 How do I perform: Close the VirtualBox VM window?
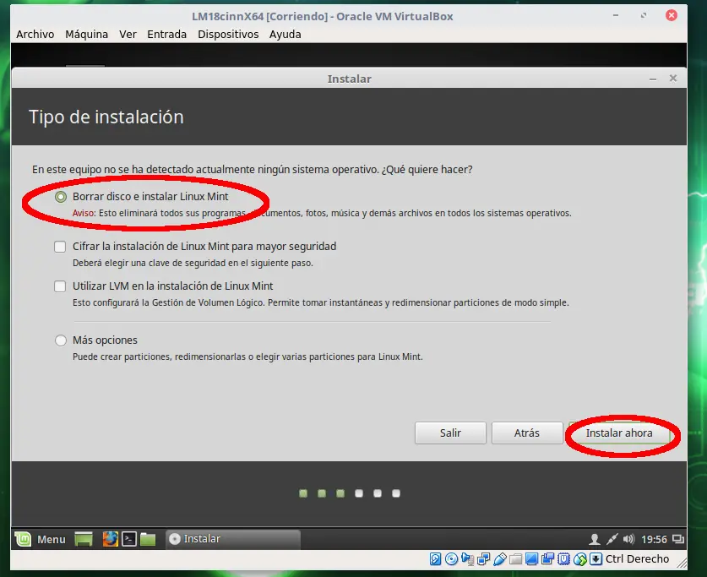[x=672, y=15]
